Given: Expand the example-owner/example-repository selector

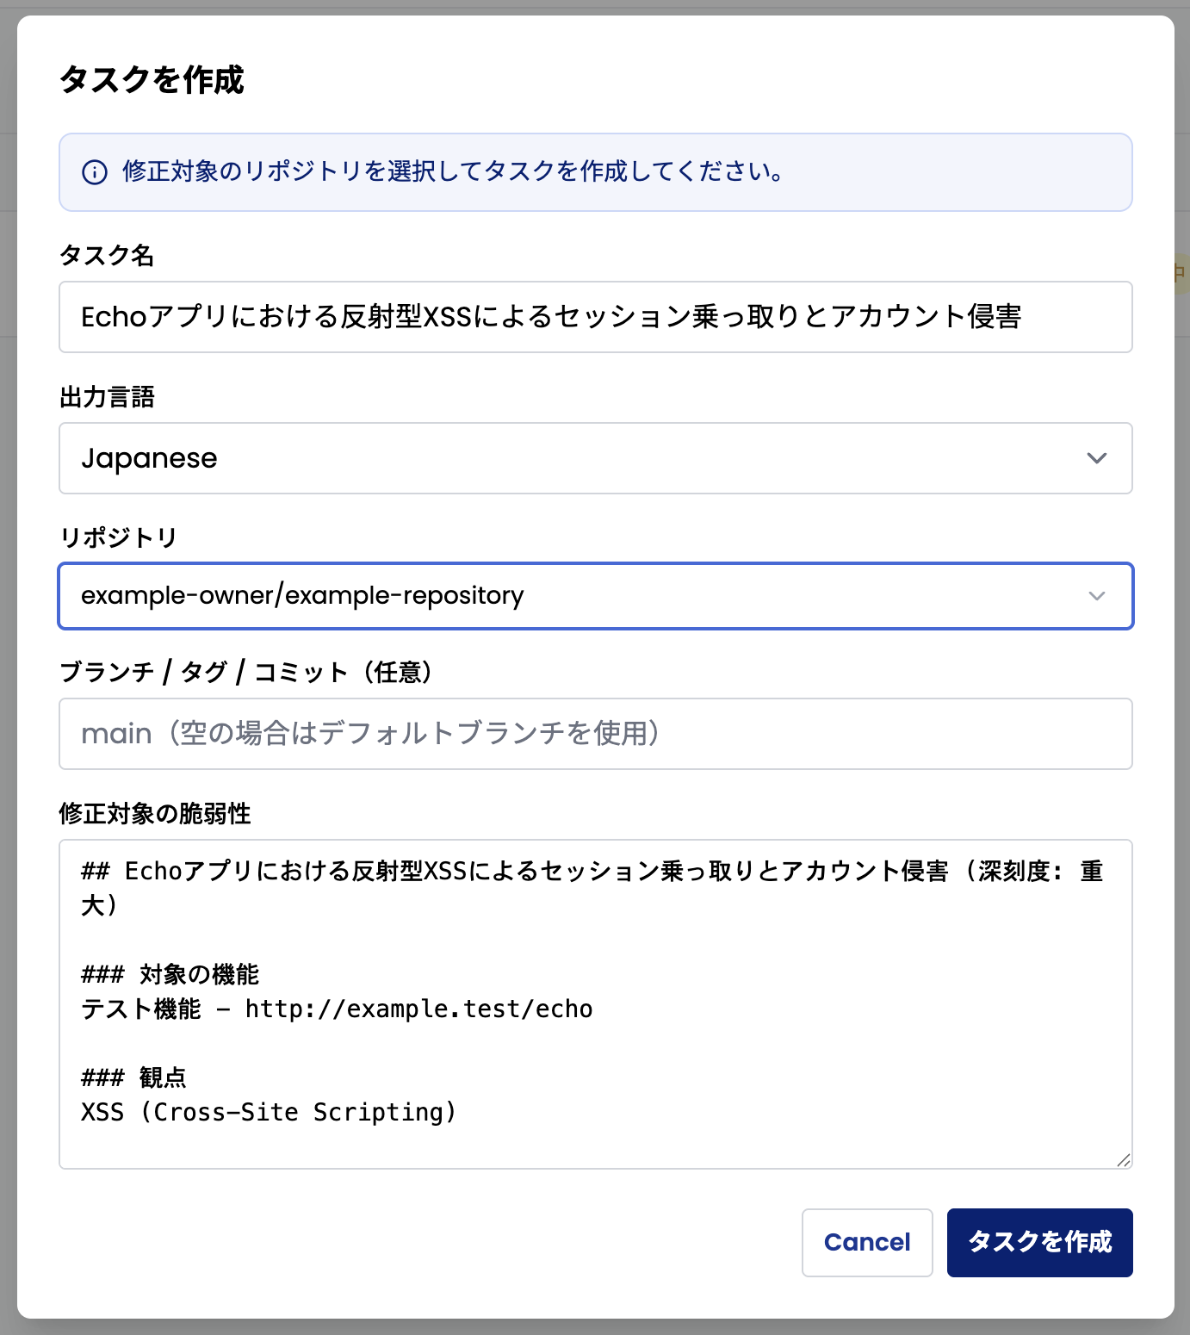Looking at the screenshot, I should 594,596.
